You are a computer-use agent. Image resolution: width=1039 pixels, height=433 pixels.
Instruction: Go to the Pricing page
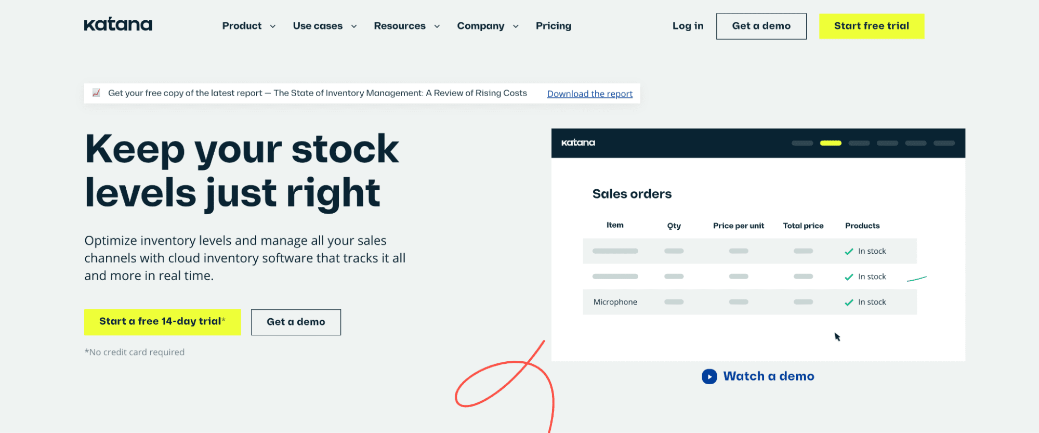pos(554,26)
